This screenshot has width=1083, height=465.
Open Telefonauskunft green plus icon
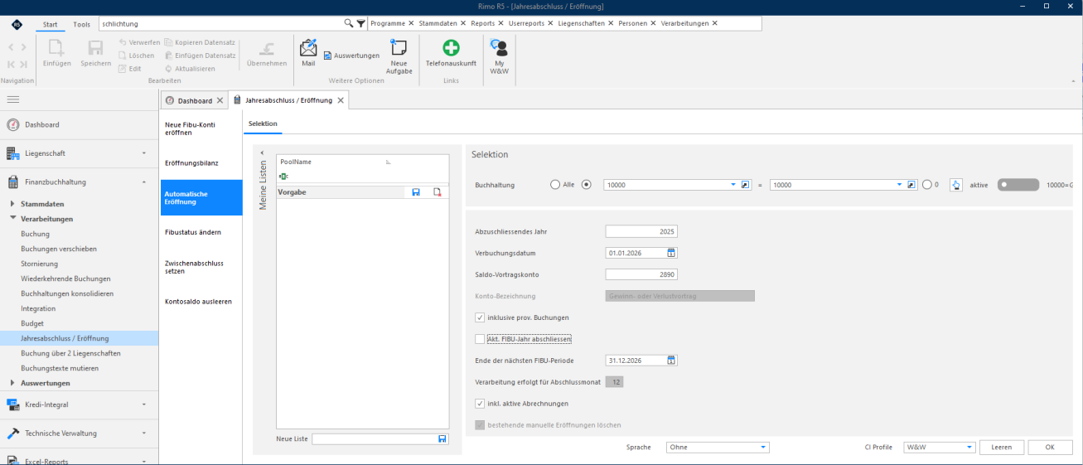(x=451, y=48)
